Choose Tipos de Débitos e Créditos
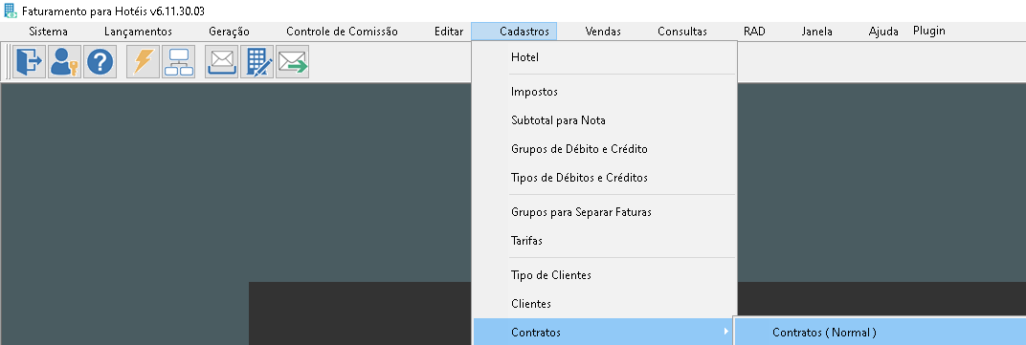The width and height of the screenshot is (1026, 345). [x=605, y=178]
